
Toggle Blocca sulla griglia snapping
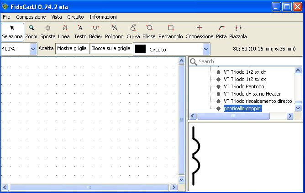click(x=111, y=48)
